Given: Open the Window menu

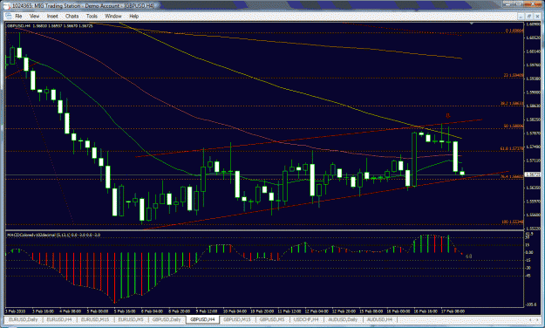Looking at the screenshot, I should click(x=113, y=16).
